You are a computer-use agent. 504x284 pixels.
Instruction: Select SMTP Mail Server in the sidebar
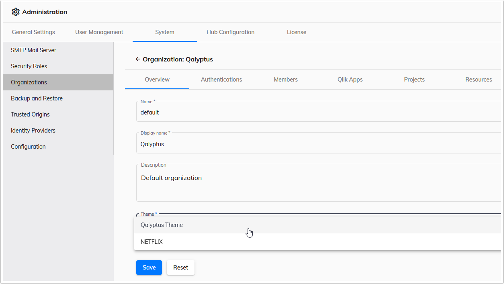(33, 50)
